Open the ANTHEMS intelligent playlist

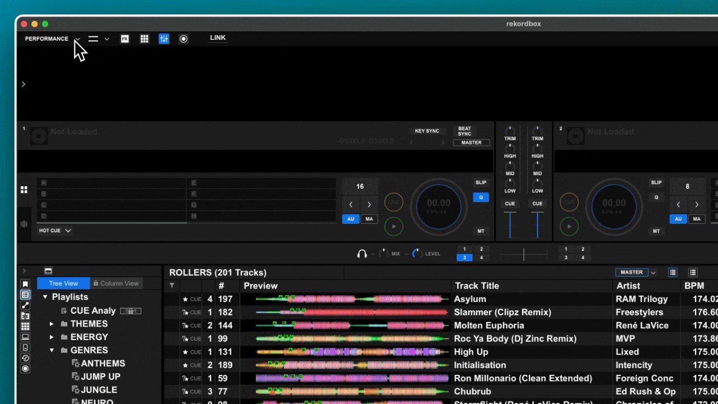[98, 364]
